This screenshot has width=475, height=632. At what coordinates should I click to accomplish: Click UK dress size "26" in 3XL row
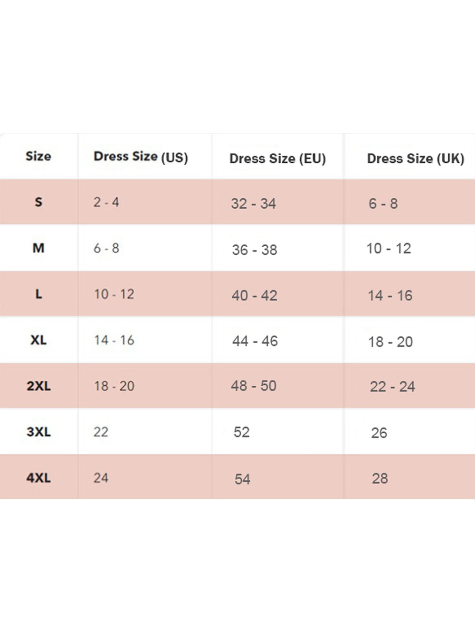coord(379,433)
